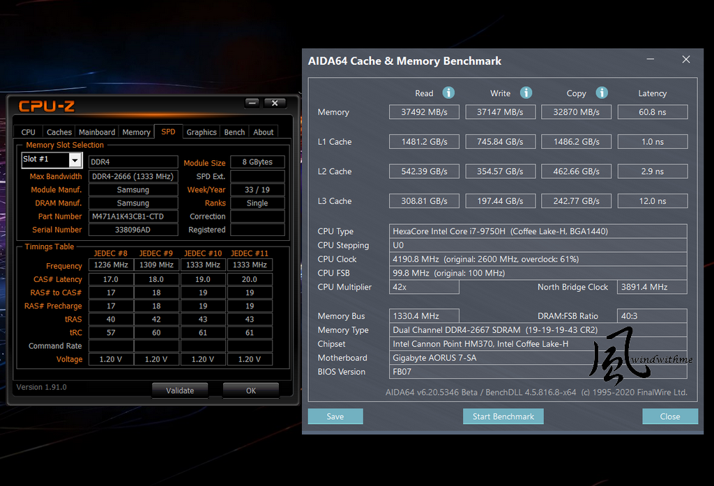Open the Graphics tab in CPU-Z

pos(202,132)
